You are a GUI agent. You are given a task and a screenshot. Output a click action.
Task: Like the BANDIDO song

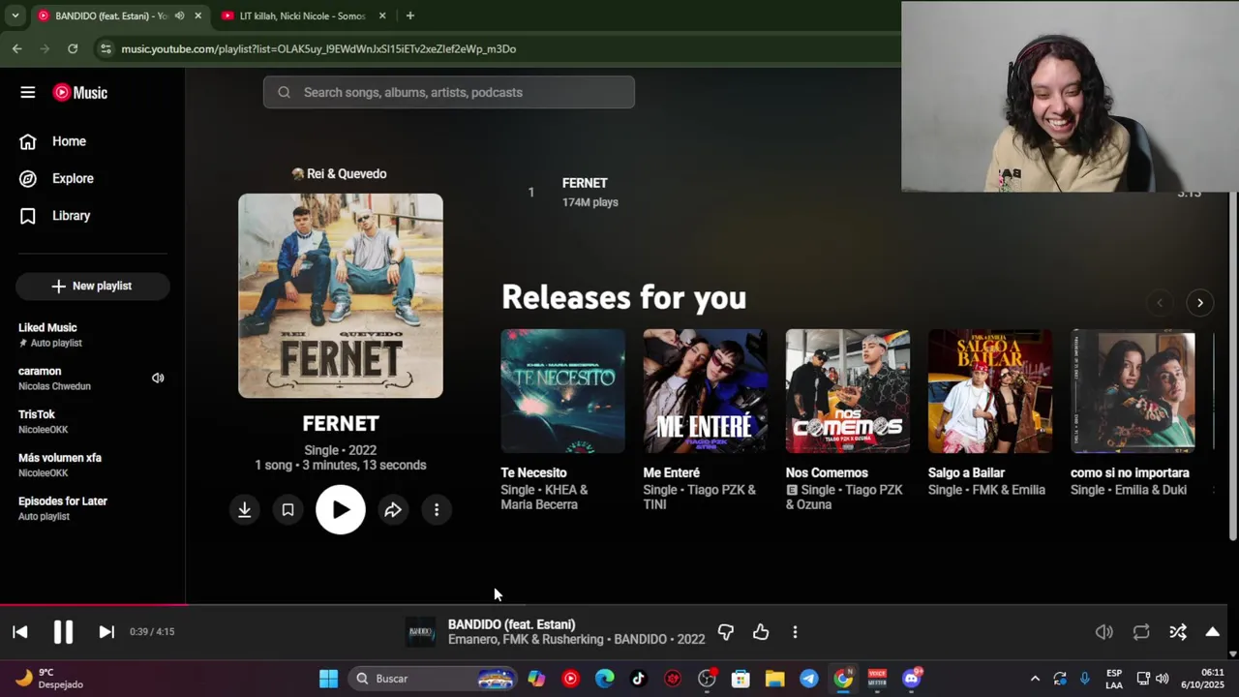[x=761, y=632]
